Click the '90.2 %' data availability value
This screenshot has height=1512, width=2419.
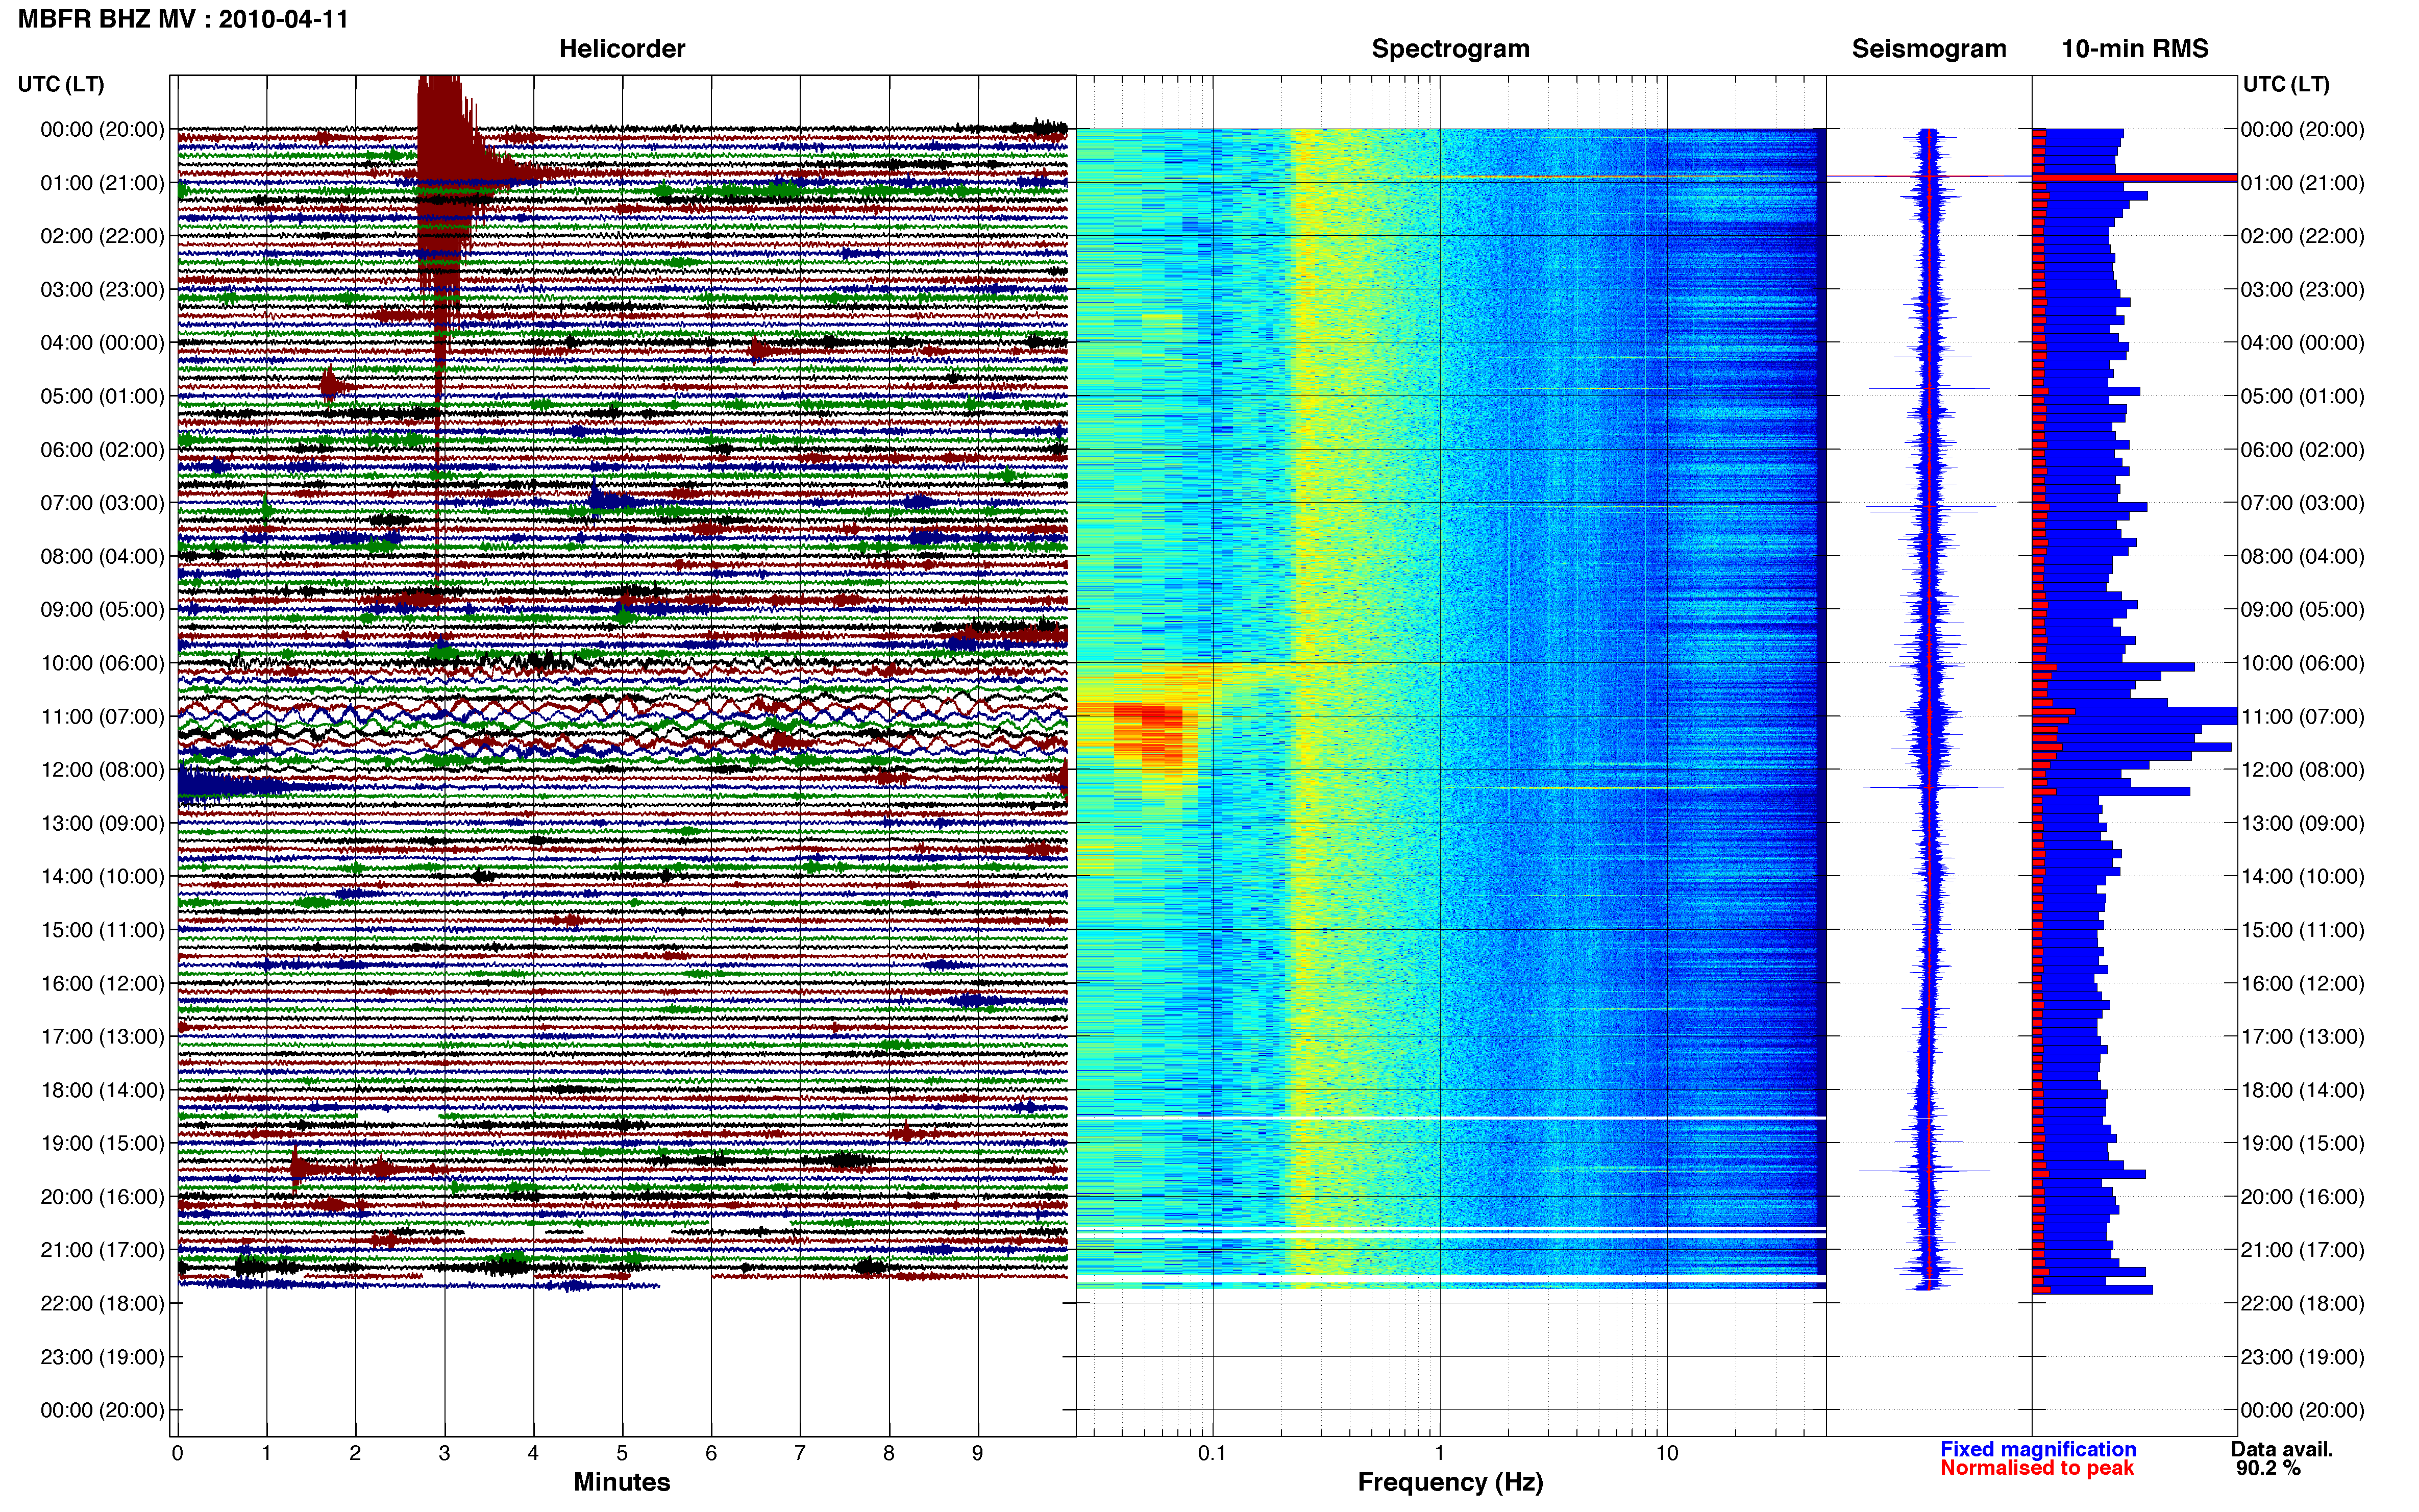(x=2268, y=1468)
